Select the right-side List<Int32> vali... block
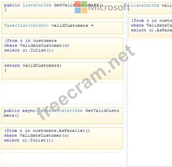172x167 pixels. (150, 8)
